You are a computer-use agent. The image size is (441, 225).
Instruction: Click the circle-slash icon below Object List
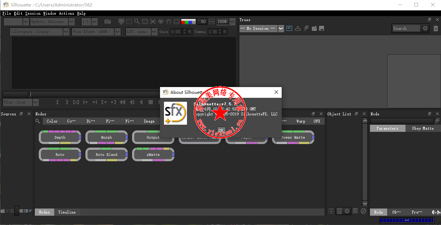(x=363, y=211)
